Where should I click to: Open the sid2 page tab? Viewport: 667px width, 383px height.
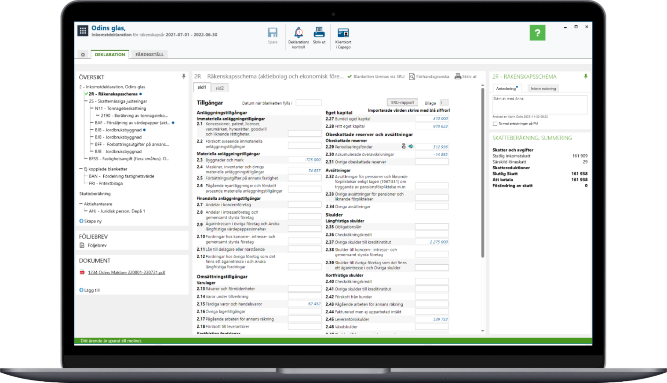click(220, 88)
